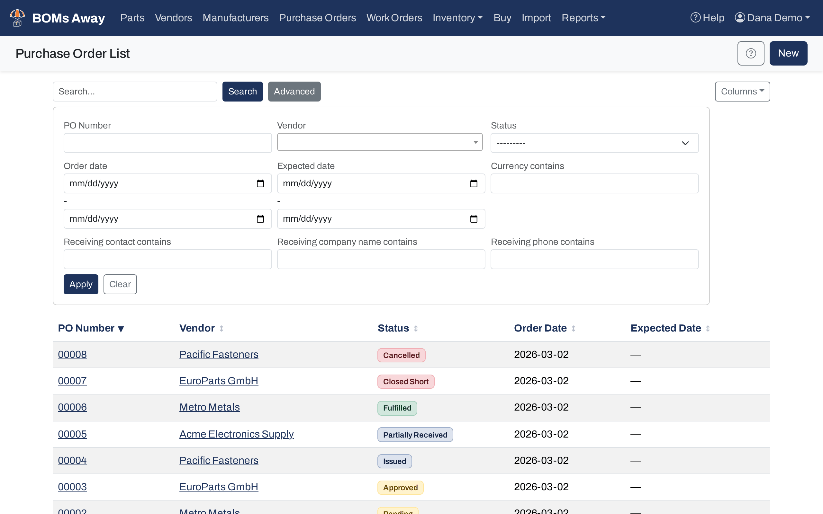Open Metro Metals link in row 00006
This screenshot has width=823, height=514.
pyautogui.click(x=210, y=407)
